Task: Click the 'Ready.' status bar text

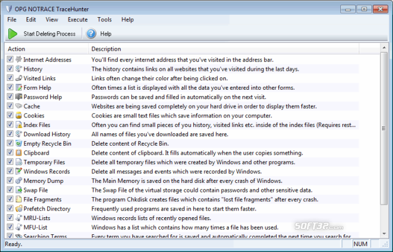Action: 13,244
